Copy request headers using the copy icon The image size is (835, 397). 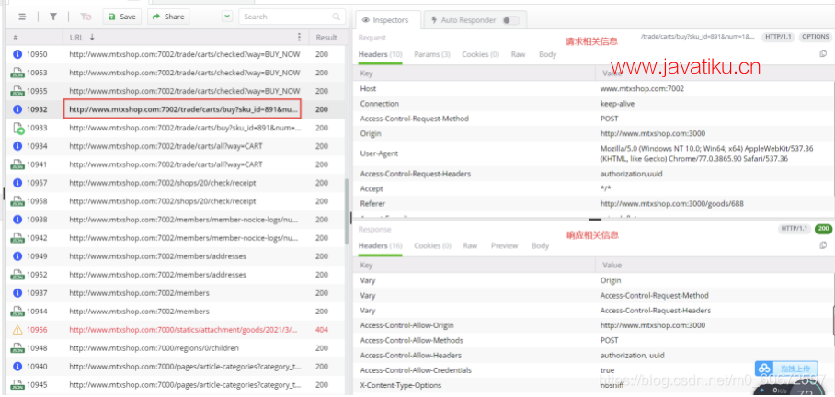(823, 54)
